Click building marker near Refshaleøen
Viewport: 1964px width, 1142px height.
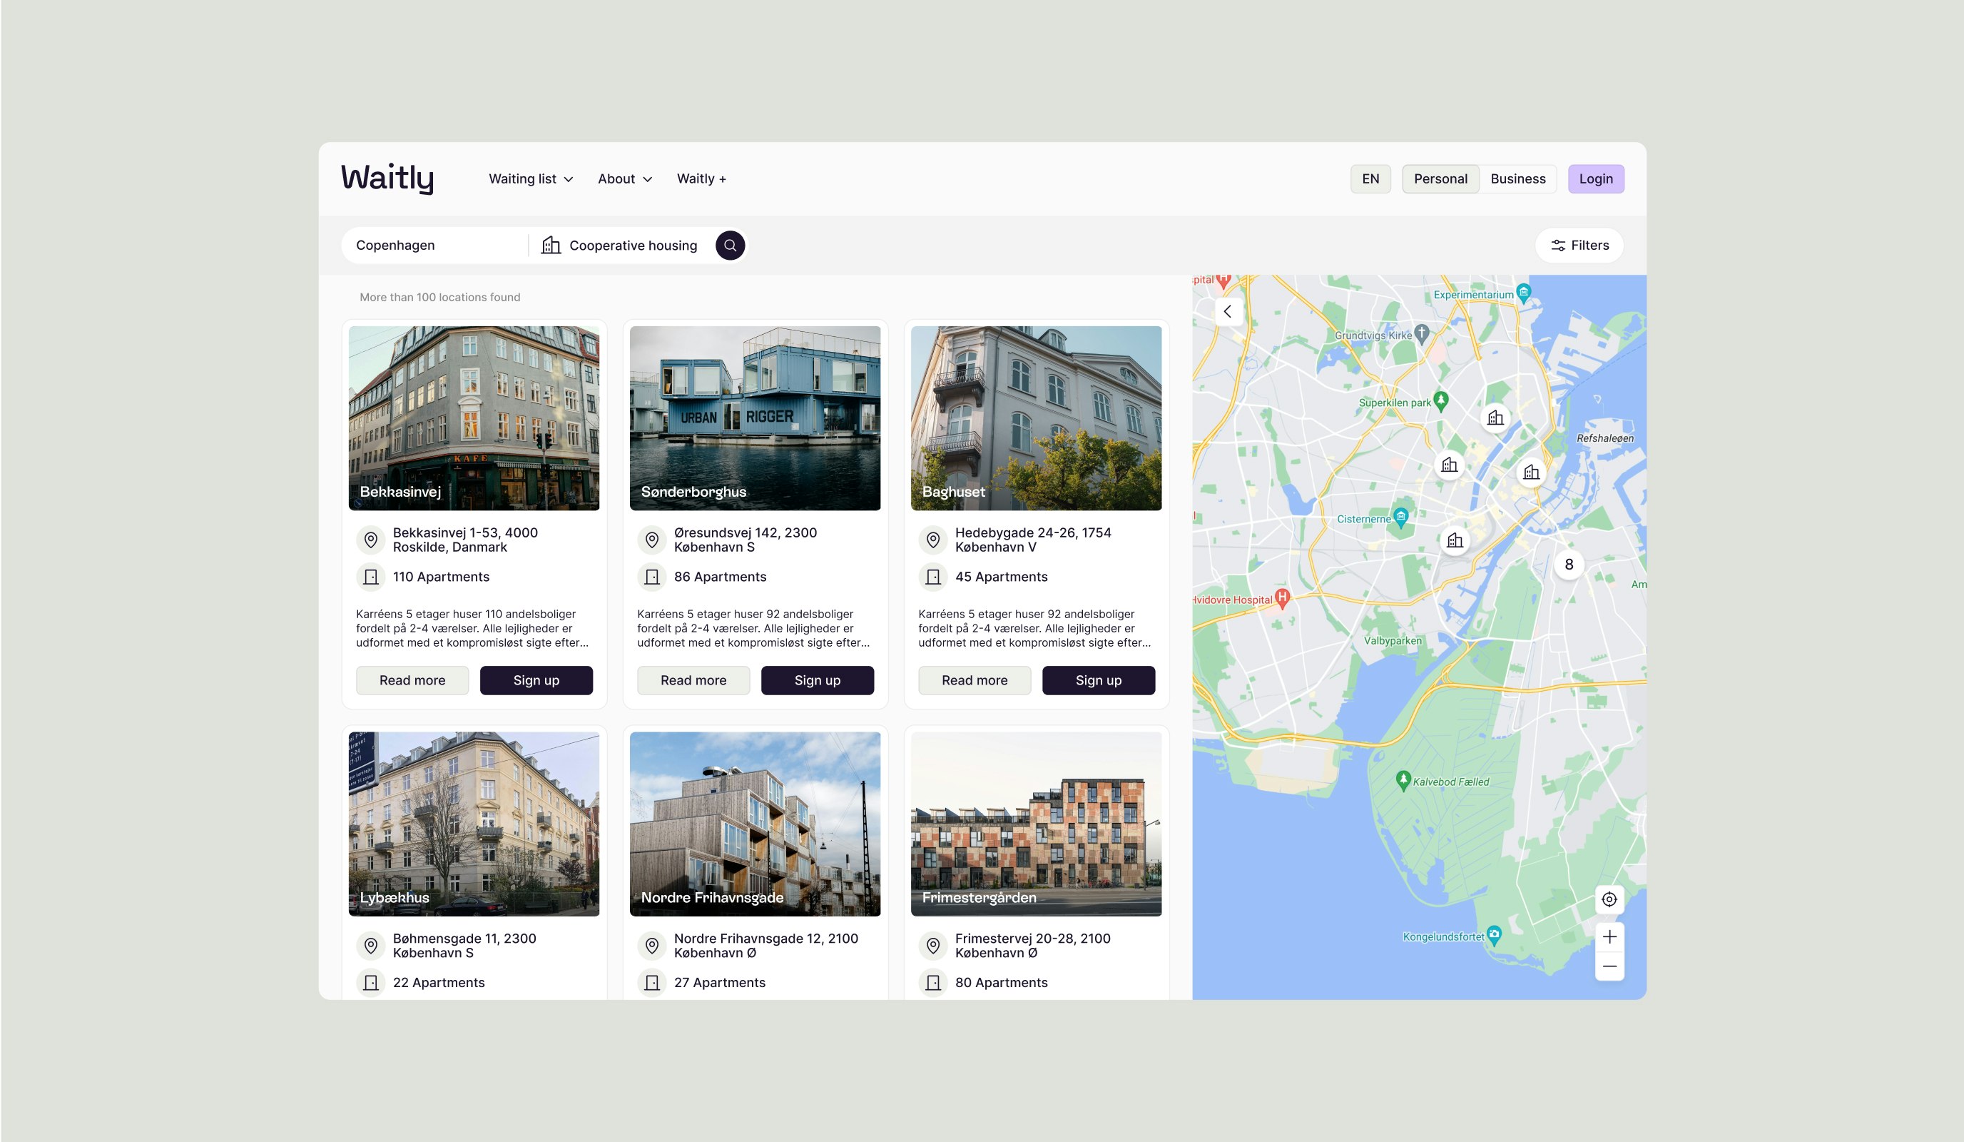coord(1532,473)
